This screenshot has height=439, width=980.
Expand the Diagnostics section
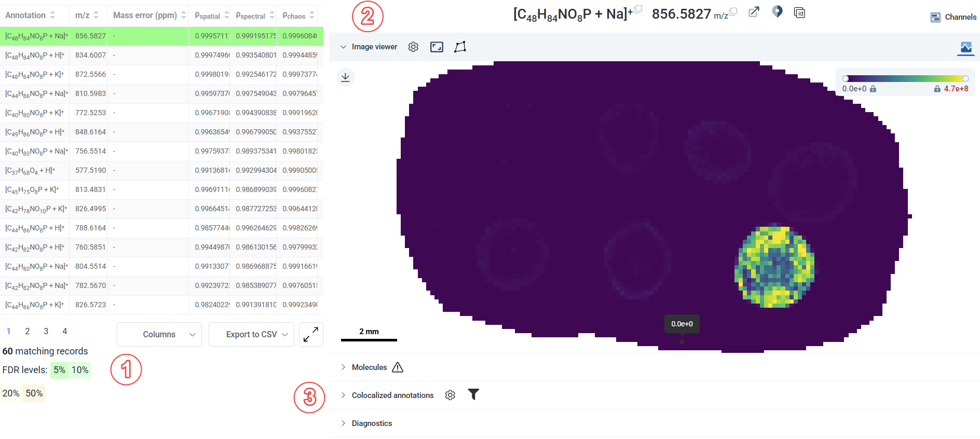click(x=343, y=423)
